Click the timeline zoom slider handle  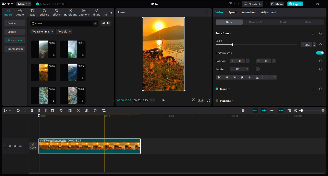[302, 111]
